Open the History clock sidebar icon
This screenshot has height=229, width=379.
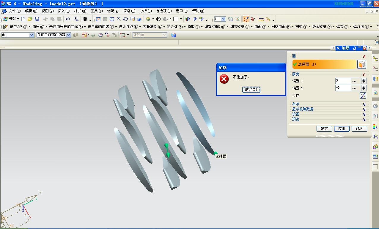pos(375,106)
